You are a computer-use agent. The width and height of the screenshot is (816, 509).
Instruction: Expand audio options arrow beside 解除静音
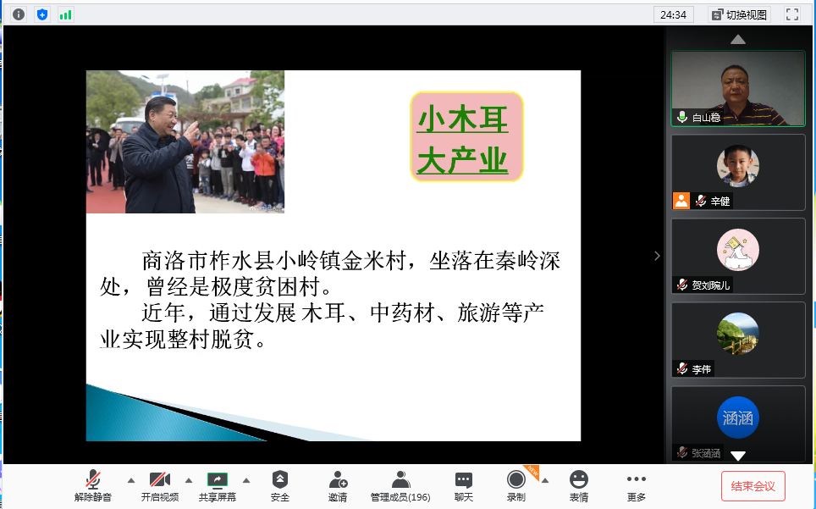(130, 480)
